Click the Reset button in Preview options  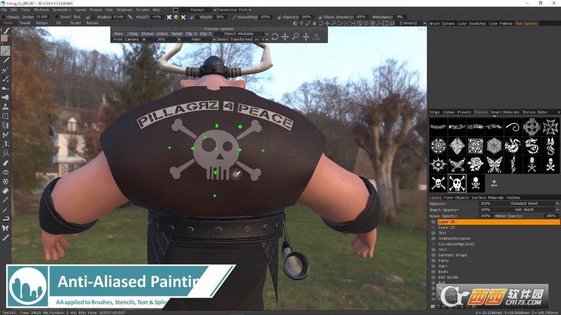point(176,34)
